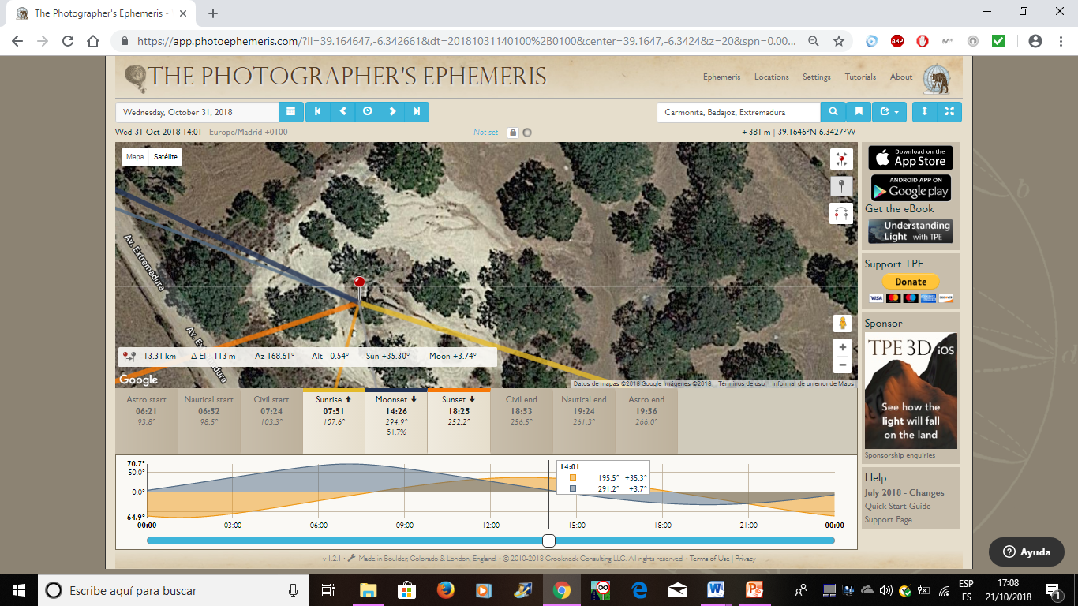Image resolution: width=1078 pixels, height=606 pixels.
Task: Switch to Mapa view
Action: pyautogui.click(x=135, y=157)
